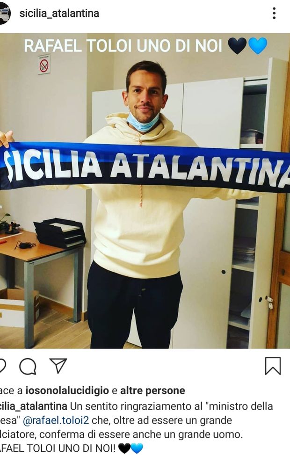Open sicilia_atalantina profile picture
This screenshot has height=455, width=290.
point(5,14)
